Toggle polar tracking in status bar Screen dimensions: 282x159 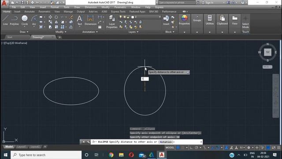point(197,148)
